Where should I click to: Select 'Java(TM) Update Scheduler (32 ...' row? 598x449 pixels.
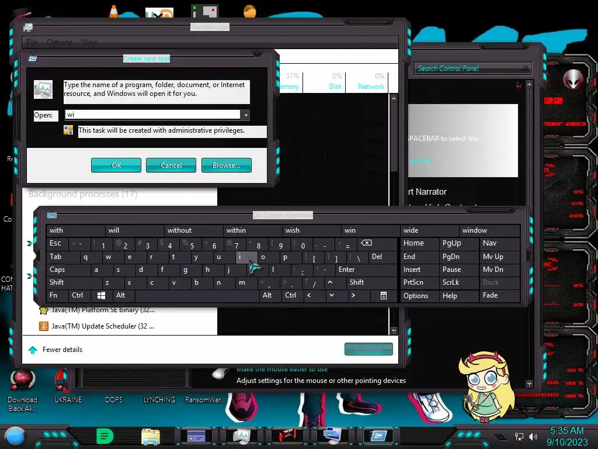point(120,326)
